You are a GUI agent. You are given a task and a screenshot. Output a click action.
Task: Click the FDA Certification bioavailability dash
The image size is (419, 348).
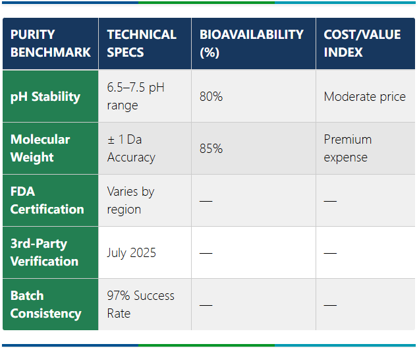pos(206,200)
